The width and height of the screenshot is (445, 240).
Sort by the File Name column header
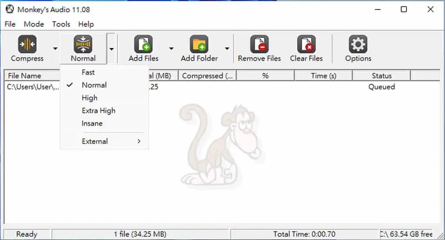click(x=33, y=76)
